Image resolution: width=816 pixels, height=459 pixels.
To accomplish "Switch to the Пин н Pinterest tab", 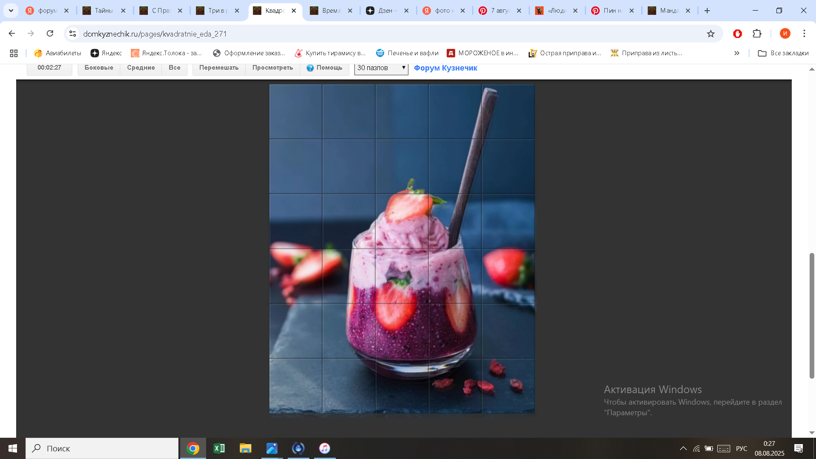I will (x=607, y=11).
